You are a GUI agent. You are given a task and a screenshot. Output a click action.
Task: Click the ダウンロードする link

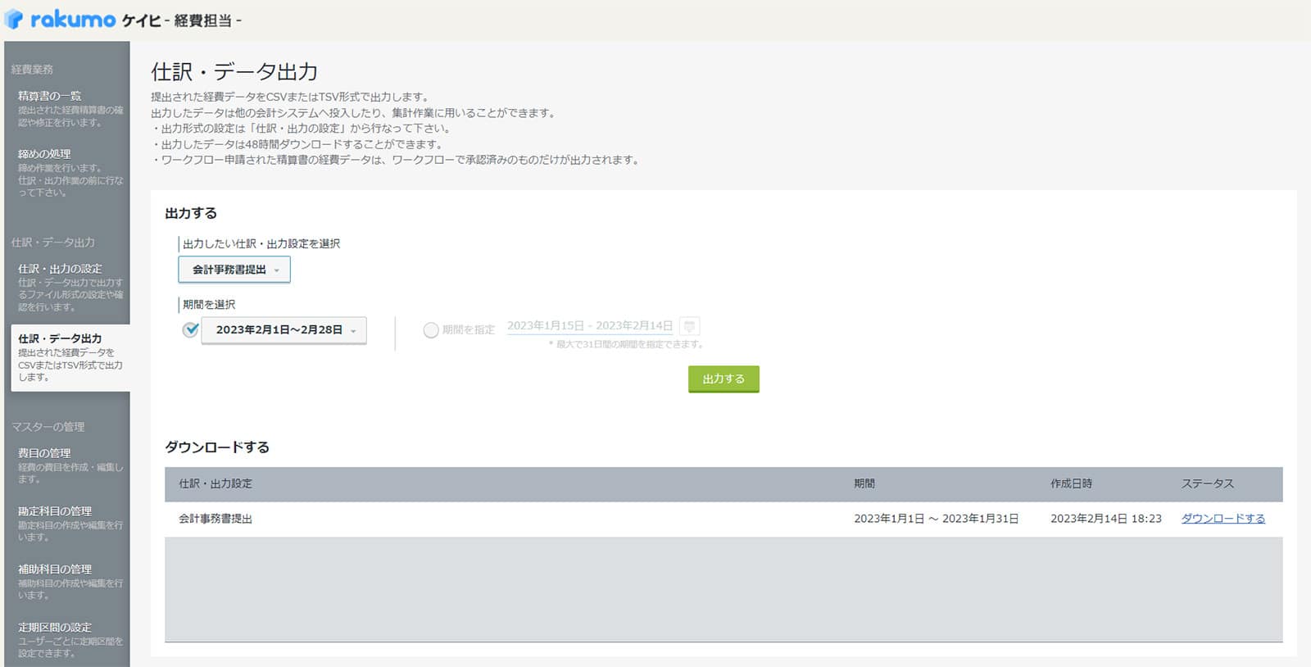coord(1223,519)
